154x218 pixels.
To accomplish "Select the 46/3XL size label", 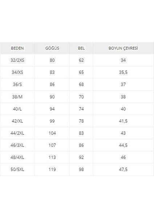I will click(x=17, y=145).
